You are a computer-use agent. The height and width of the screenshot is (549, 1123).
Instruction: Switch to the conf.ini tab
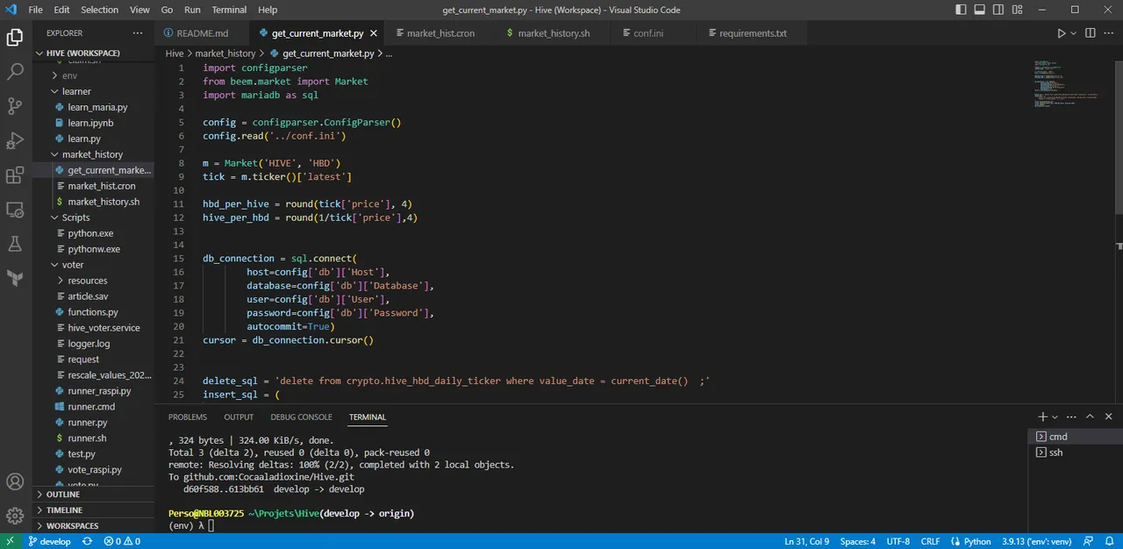[x=647, y=33]
